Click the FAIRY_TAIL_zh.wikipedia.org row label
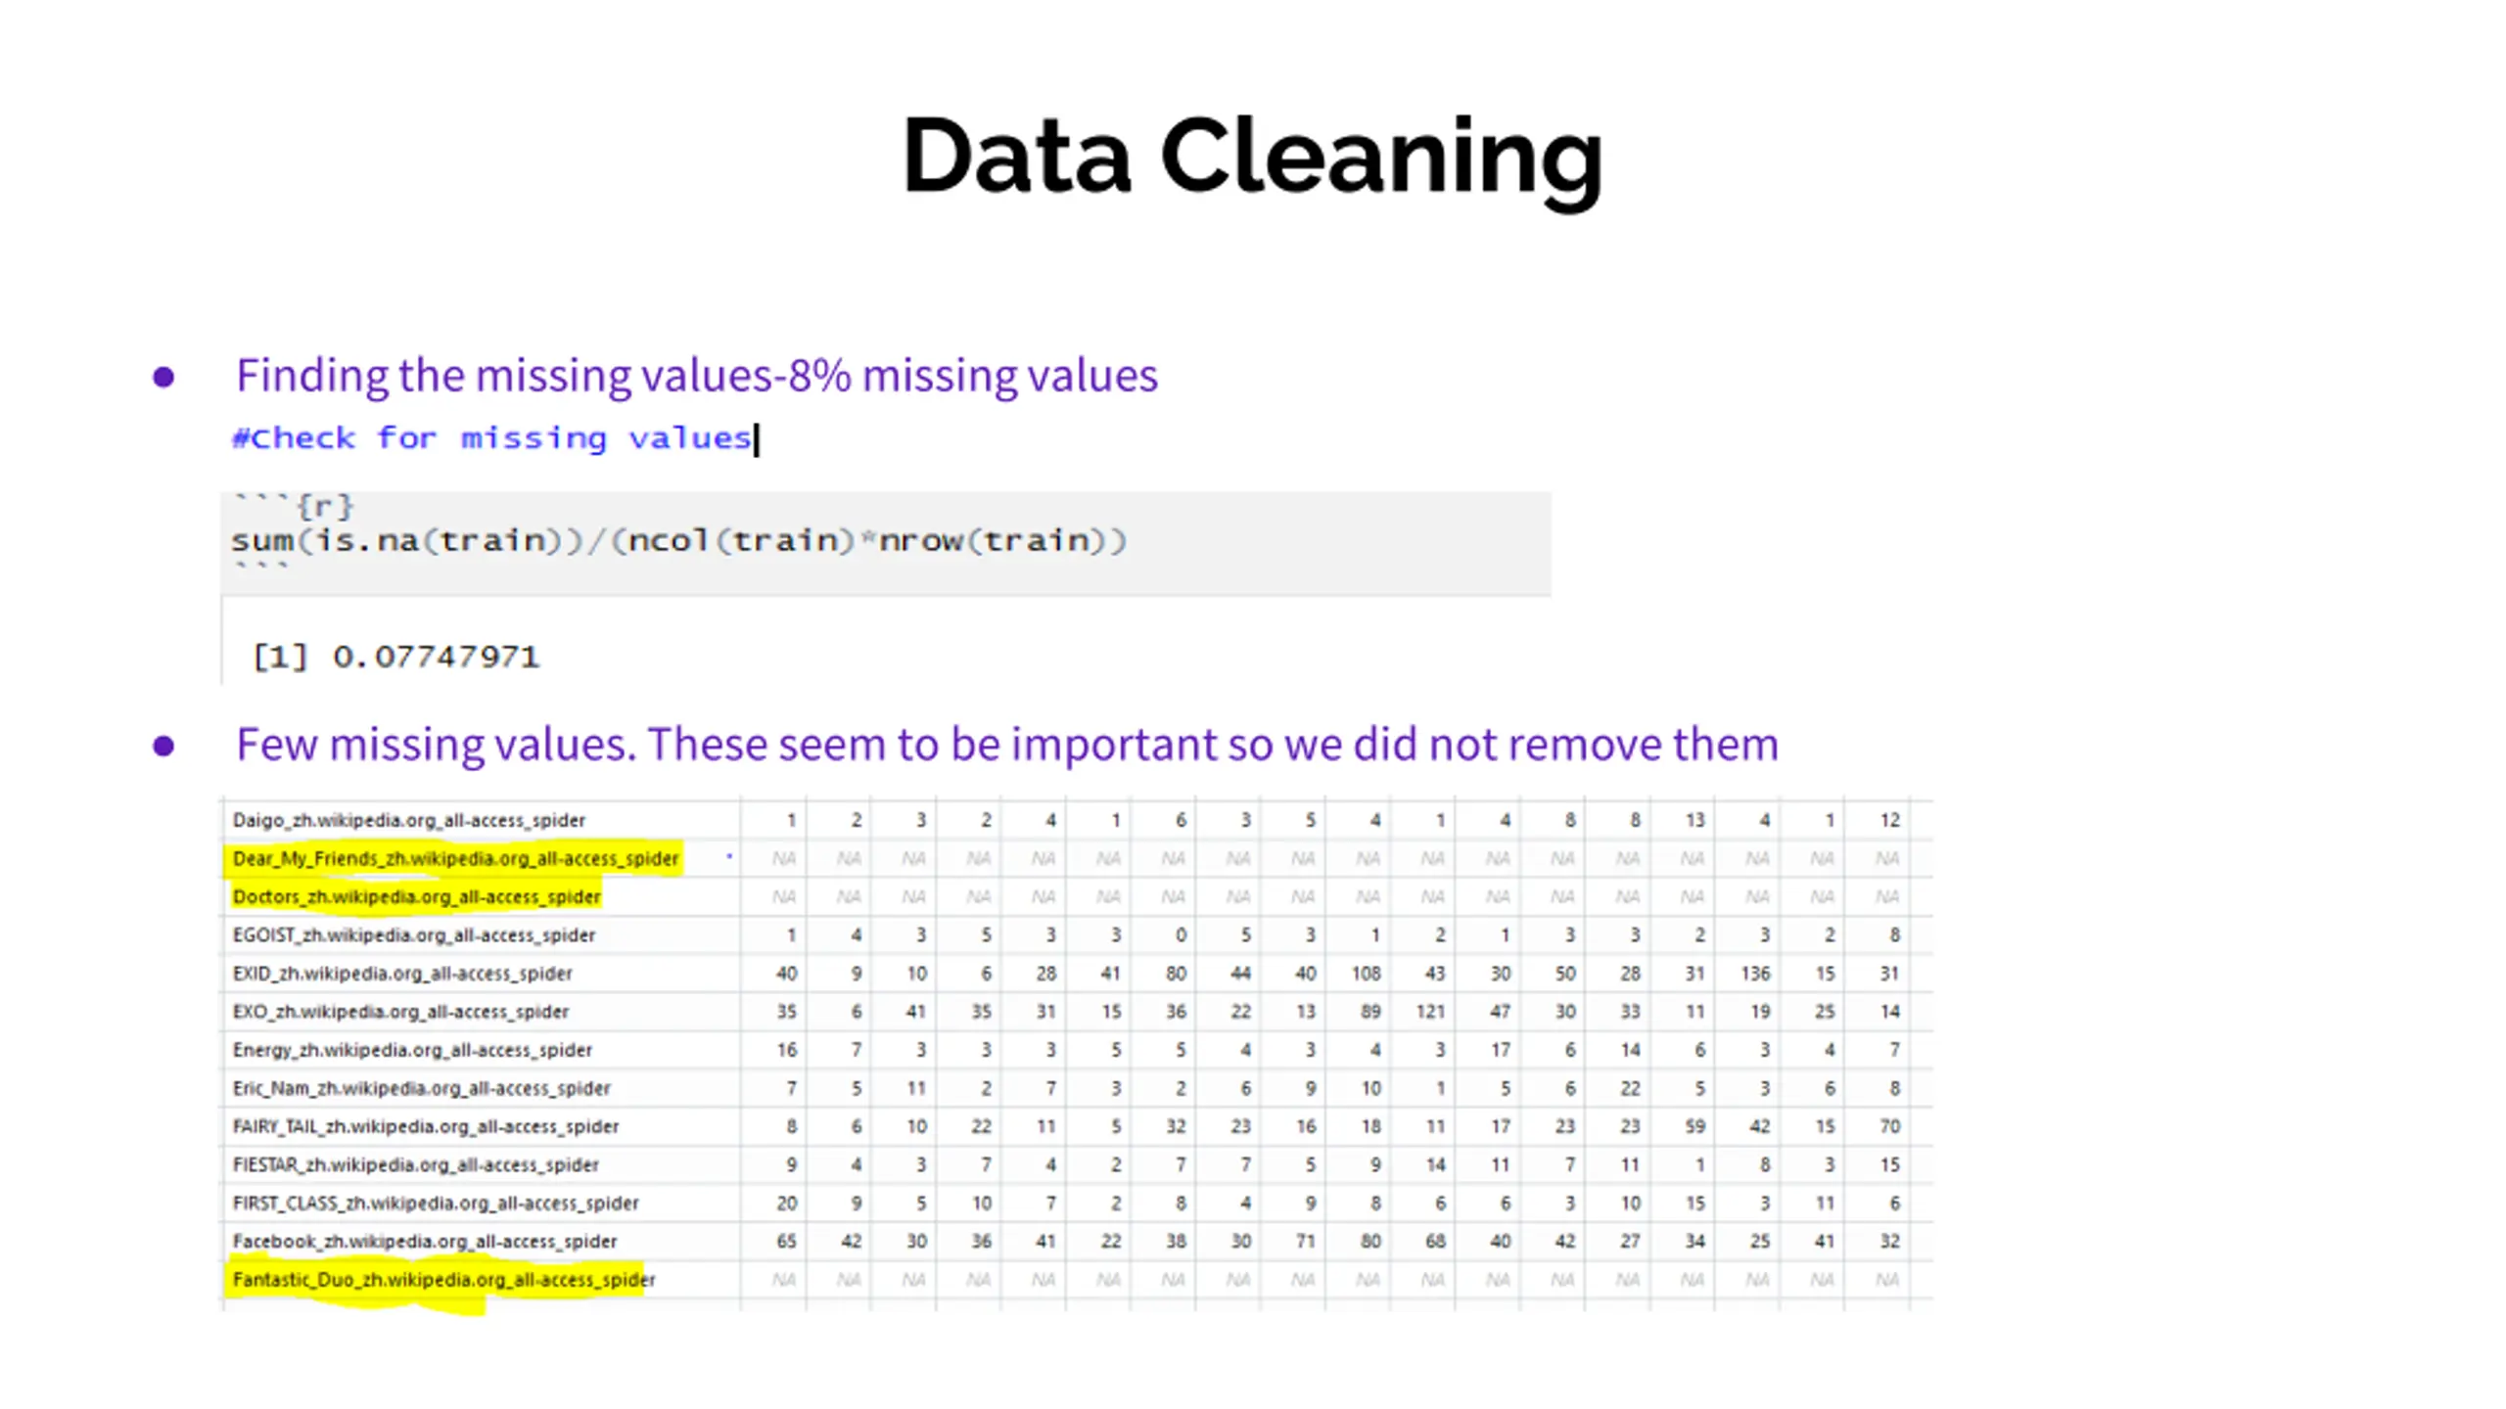Image resolution: width=2506 pixels, height=1409 pixels. [x=425, y=1126]
